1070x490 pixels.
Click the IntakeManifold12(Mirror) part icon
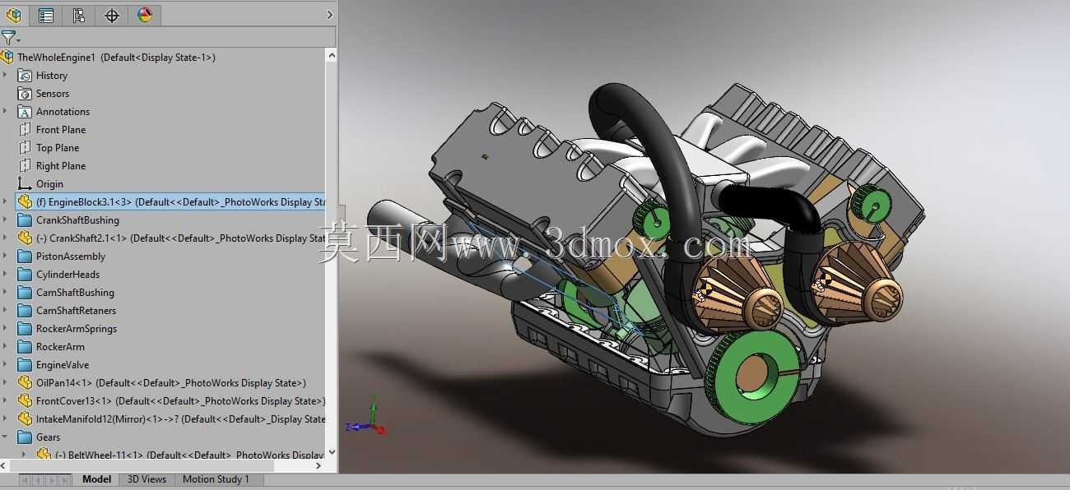(x=25, y=419)
